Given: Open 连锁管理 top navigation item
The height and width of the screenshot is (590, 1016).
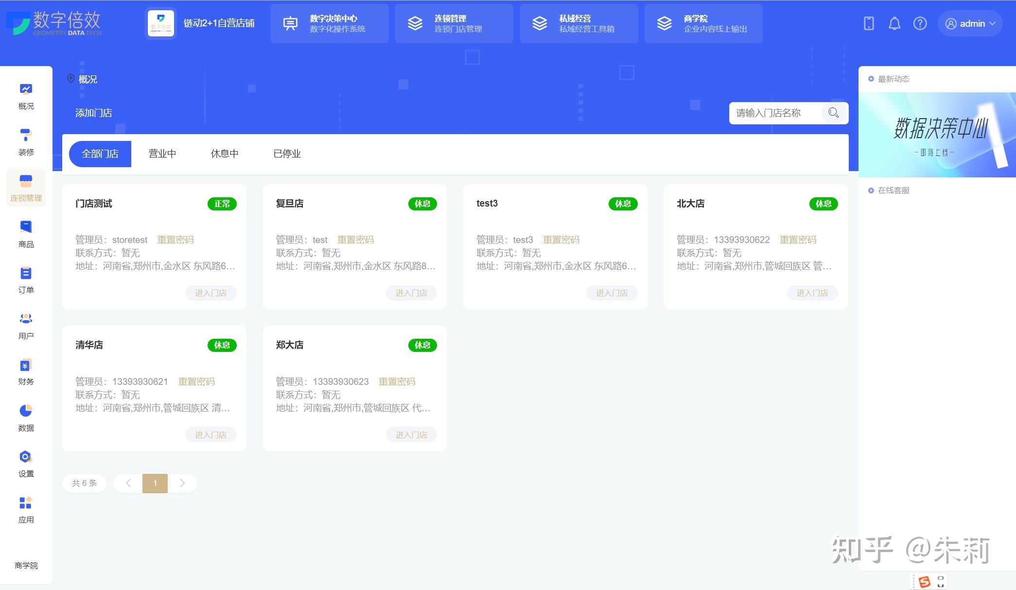Looking at the screenshot, I should coord(454,23).
